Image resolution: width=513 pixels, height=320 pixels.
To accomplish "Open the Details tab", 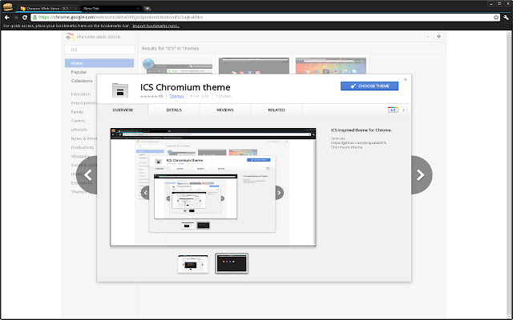I will pyautogui.click(x=174, y=110).
